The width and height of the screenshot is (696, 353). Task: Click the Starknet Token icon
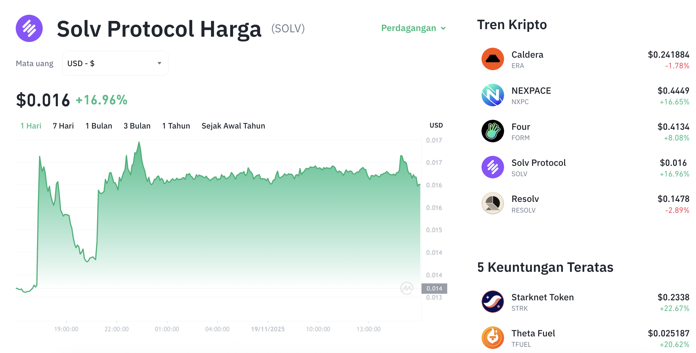(492, 302)
